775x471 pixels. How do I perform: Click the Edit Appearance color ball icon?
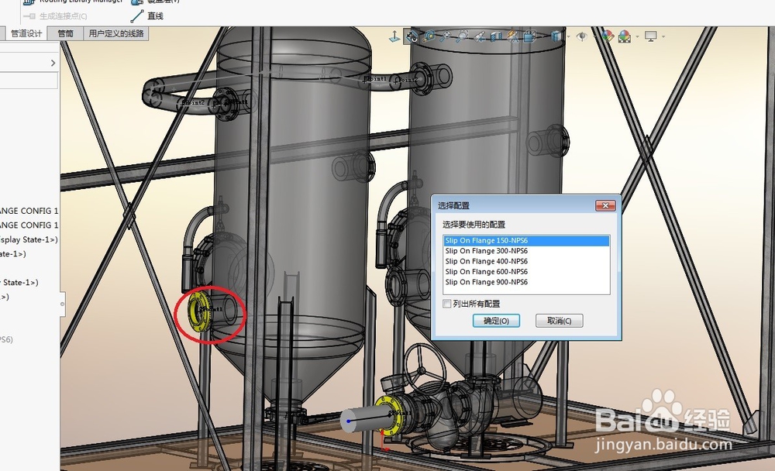pyautogui.click(x=608, y=36)
